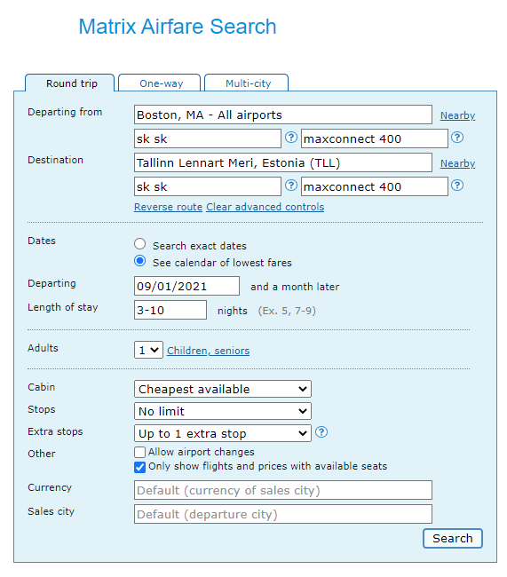507x577 pixels.
Task: Focus the Departing date field
Action: (186, 287)
